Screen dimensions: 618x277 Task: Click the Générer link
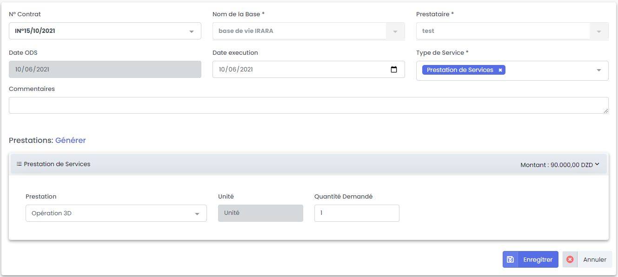70,140
